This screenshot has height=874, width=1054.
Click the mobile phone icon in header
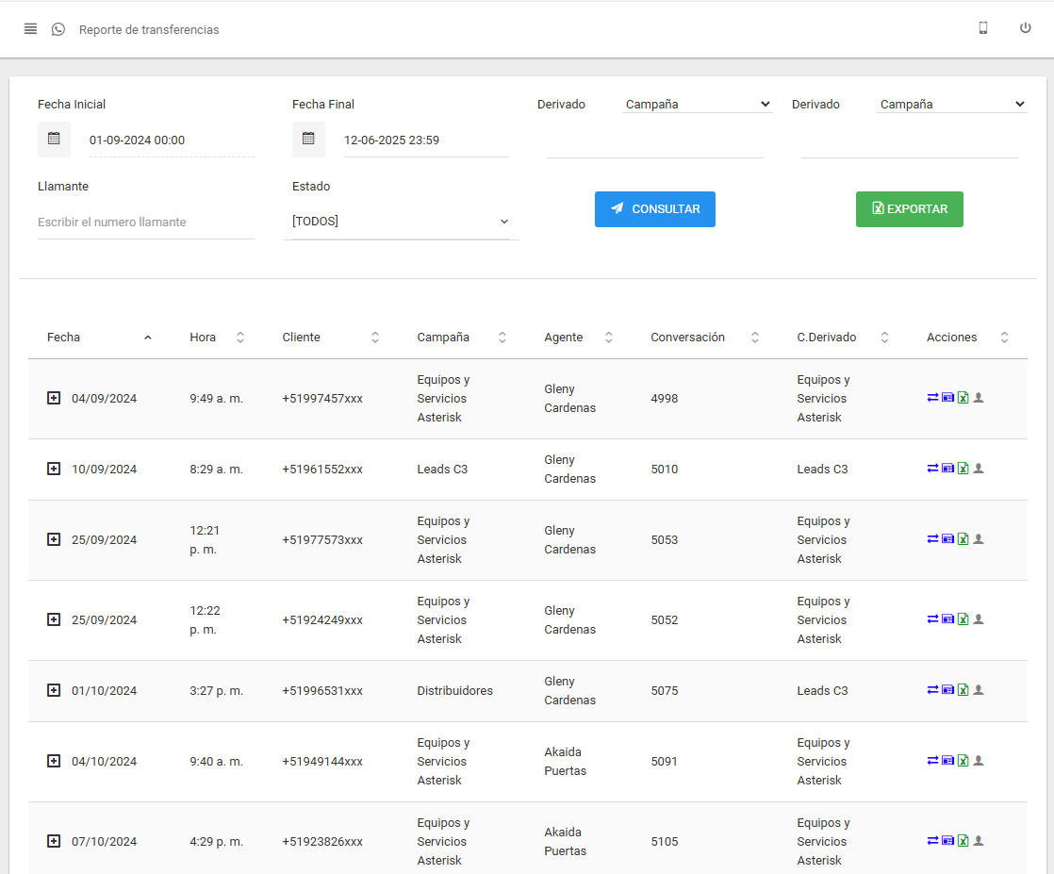982,27
